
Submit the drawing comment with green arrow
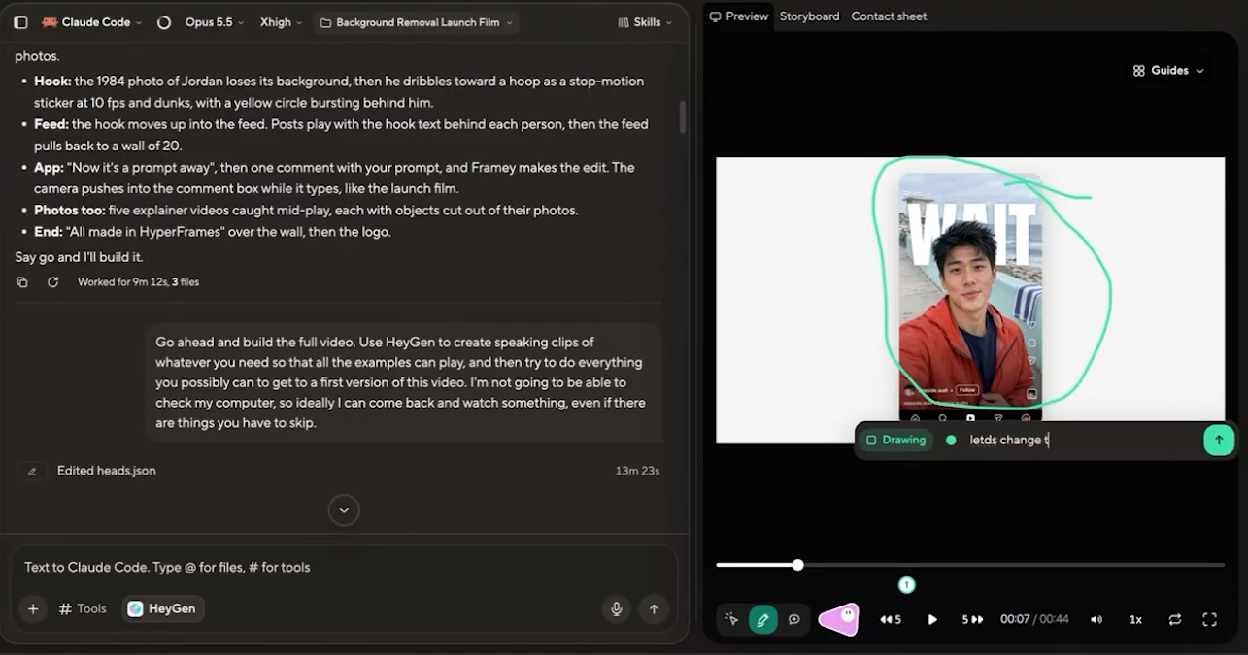click(1219, 440)
